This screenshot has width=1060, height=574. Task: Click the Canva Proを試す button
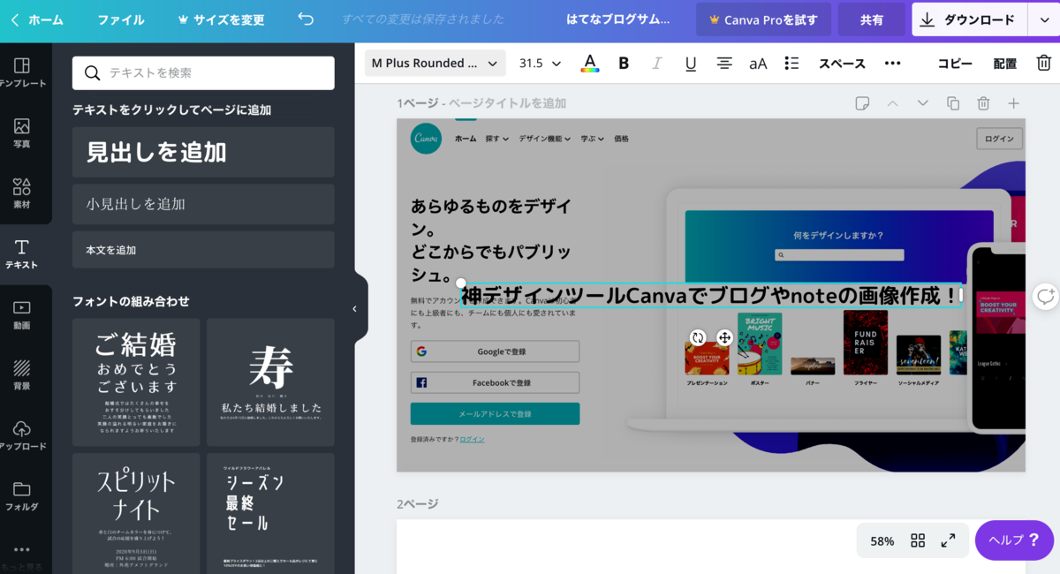tap(762, 19)
